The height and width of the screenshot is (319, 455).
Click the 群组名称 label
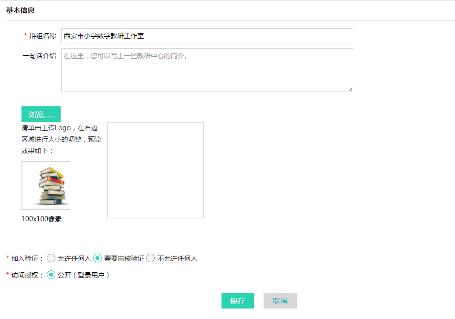click(x=42, y=36)
